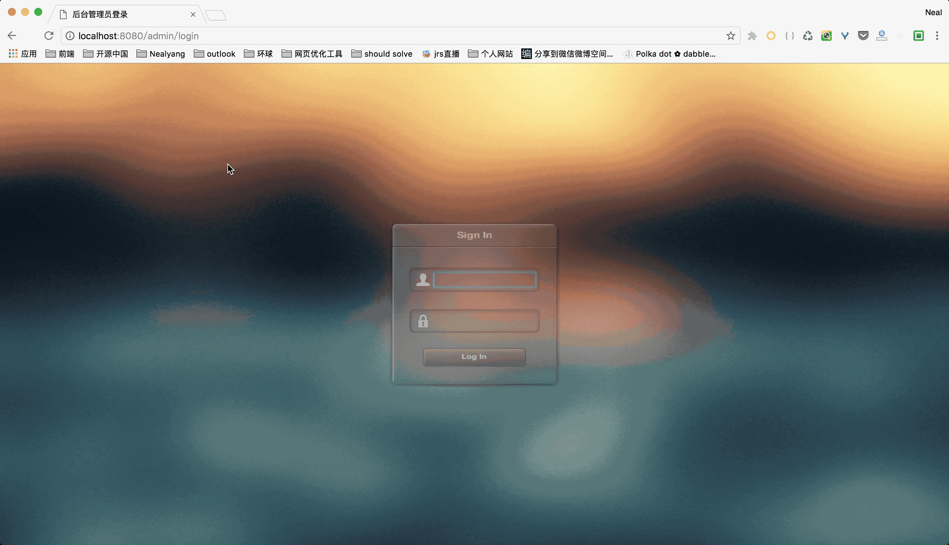Expand the Nealyang bookmarks folder
The height and width of the screenshot is (545, 949).
[160, 54]
